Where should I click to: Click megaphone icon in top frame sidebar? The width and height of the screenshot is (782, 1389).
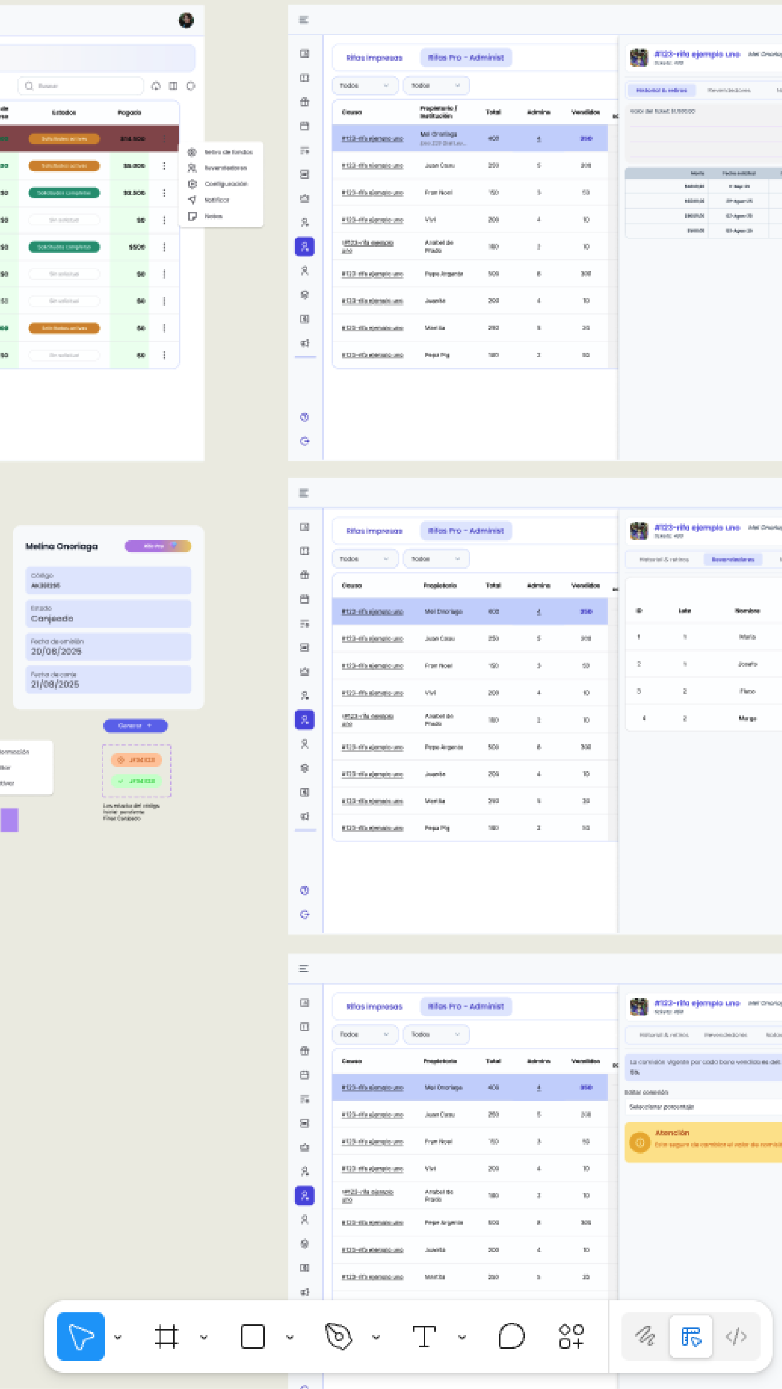click(x=304, y=343)
